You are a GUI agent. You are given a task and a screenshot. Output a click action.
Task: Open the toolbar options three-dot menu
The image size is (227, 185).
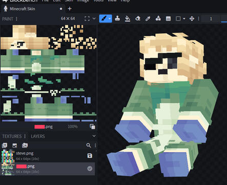point(198,18)
